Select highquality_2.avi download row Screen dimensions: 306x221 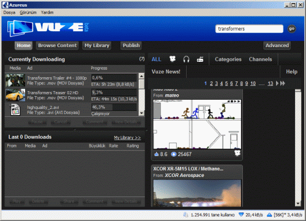pos(72,110)
